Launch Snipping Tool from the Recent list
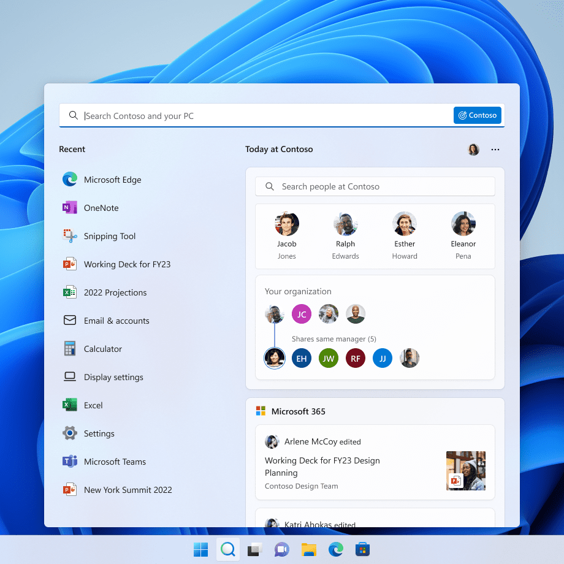 pyautogui.click(x=109, y=236)
